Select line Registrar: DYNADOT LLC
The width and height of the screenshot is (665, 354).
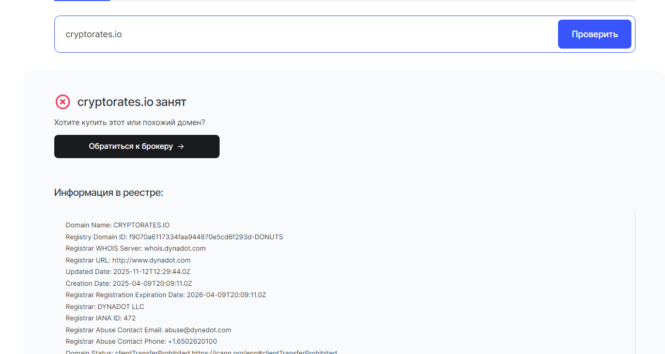105,306
